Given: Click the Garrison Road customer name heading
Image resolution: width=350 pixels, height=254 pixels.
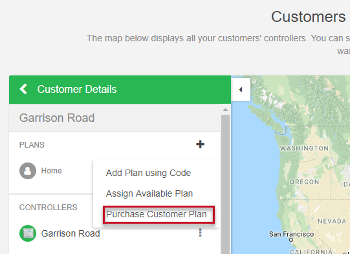Looking at the screenshot, I should [57, 118].
